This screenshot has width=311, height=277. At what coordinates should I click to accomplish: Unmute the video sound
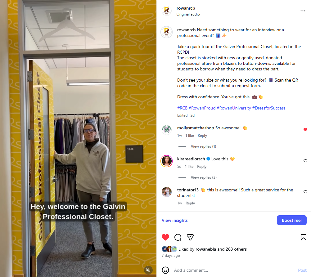(x=148, y=270)
